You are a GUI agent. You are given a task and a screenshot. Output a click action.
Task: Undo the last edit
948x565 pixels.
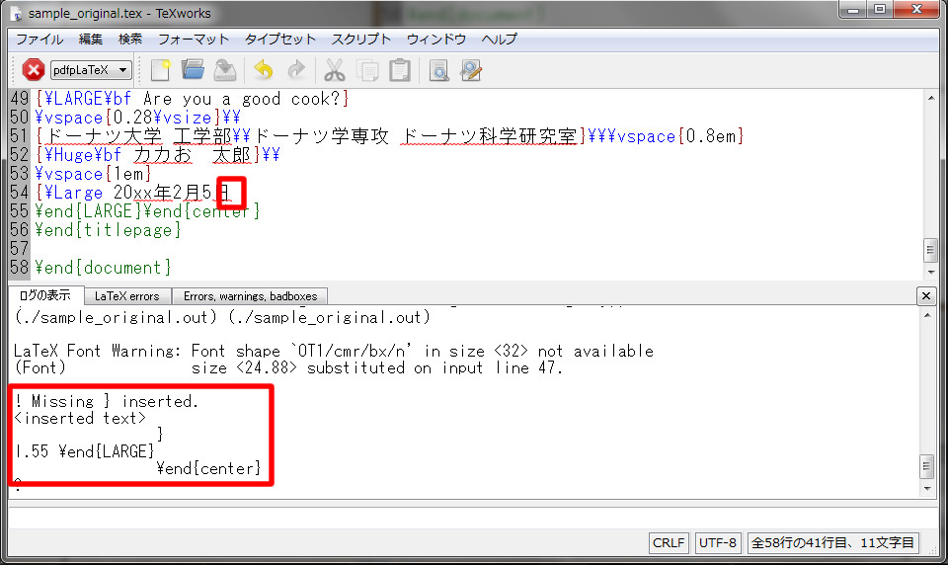pos(264,70)
